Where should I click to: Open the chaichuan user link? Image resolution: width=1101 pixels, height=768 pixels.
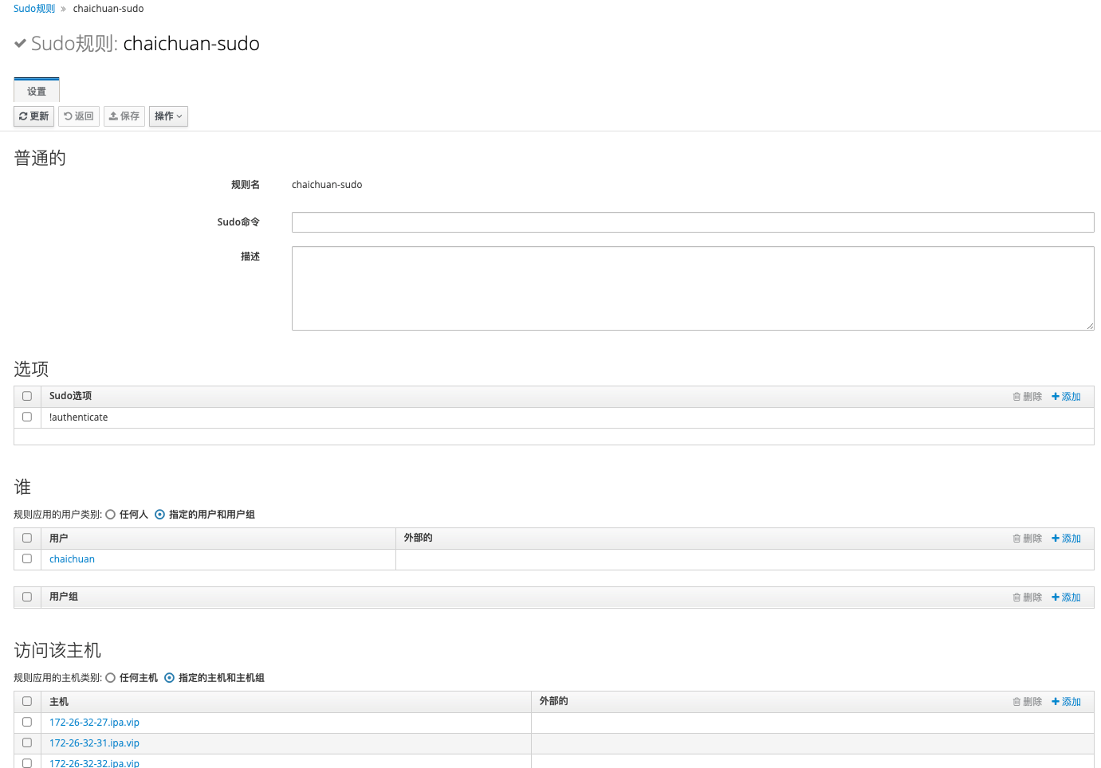click(72, 559)
